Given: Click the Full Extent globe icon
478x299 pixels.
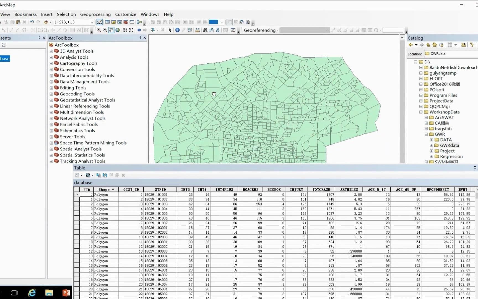Looking at the screenshot, I should [x=118, y=30].
